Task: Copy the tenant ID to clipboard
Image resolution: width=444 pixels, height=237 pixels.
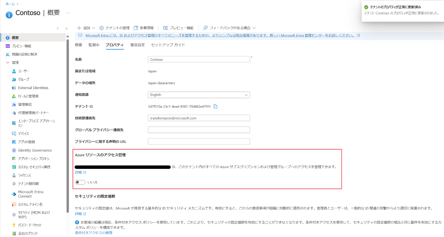Action: [215, 106]
